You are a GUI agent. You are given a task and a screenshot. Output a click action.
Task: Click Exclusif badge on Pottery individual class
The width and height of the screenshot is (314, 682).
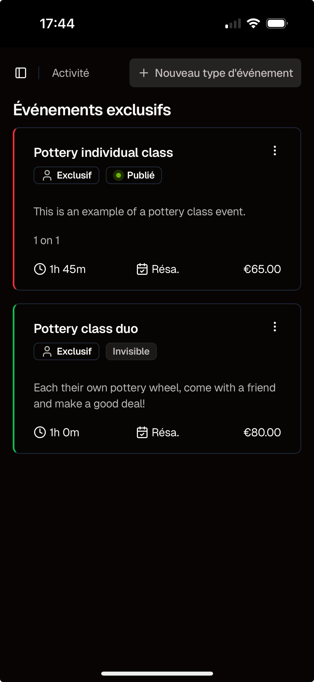[67, 175]
